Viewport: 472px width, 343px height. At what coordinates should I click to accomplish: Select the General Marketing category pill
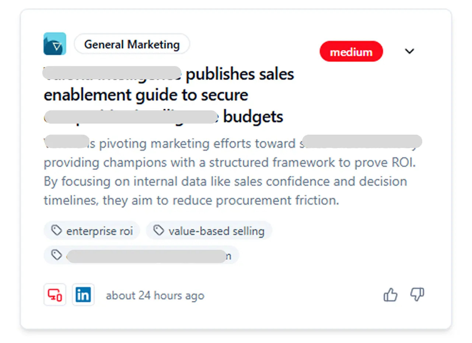tap(132, 45)
